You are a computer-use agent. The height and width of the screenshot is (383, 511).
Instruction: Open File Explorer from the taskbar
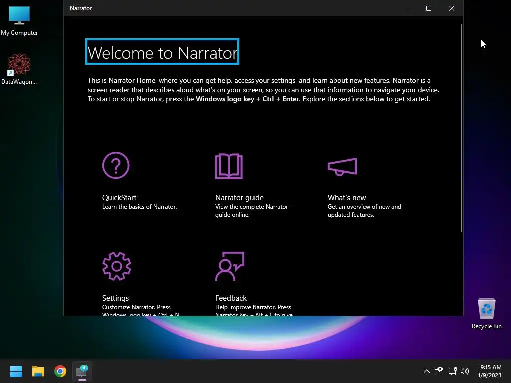(x=38, y=371)
